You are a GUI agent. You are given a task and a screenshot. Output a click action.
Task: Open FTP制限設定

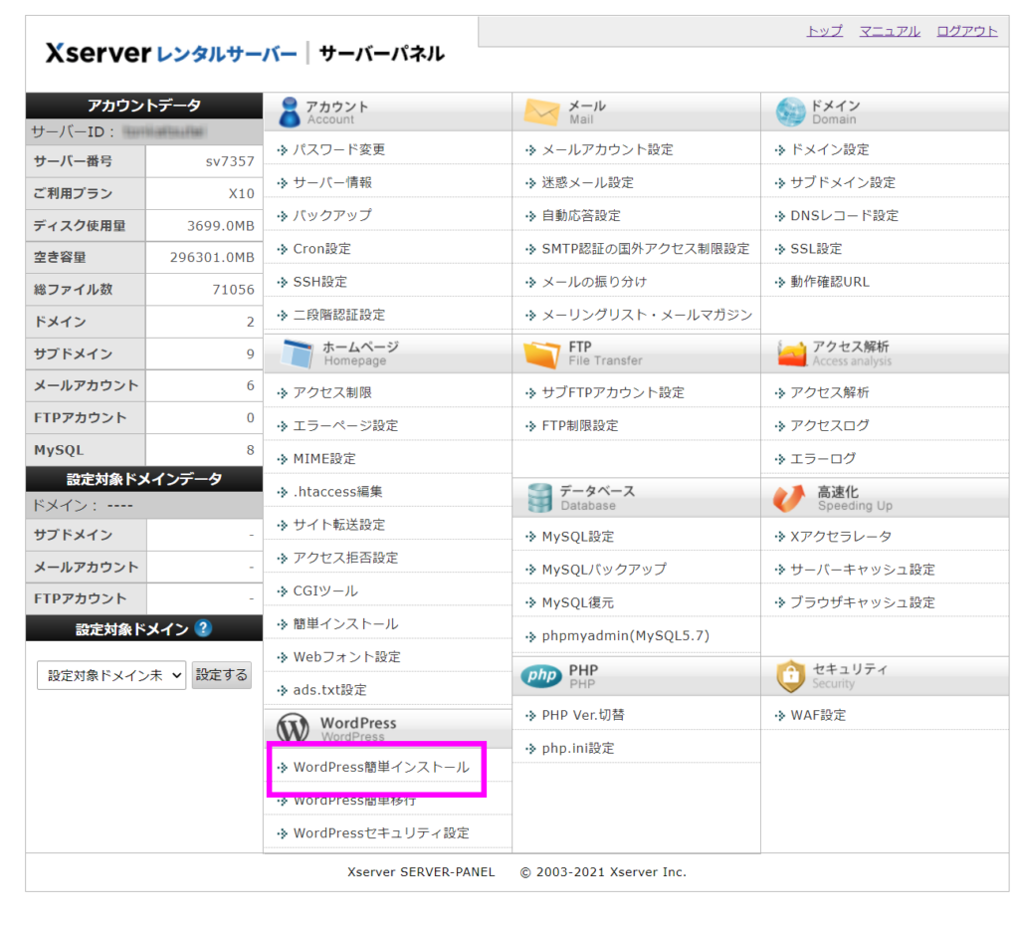(580, 426)
